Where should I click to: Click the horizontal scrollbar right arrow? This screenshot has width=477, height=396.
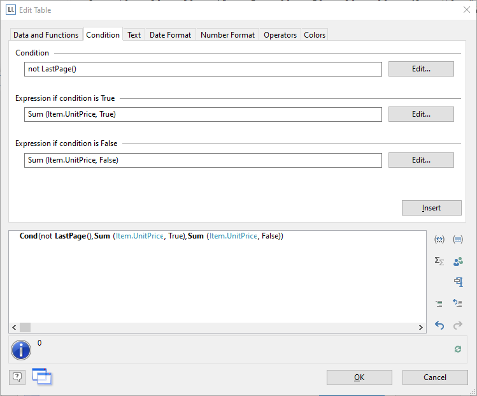tap(421, 327)
